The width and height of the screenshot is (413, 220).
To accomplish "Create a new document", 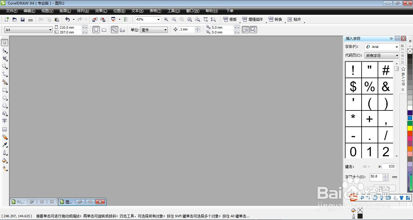I will click(7, 19).
